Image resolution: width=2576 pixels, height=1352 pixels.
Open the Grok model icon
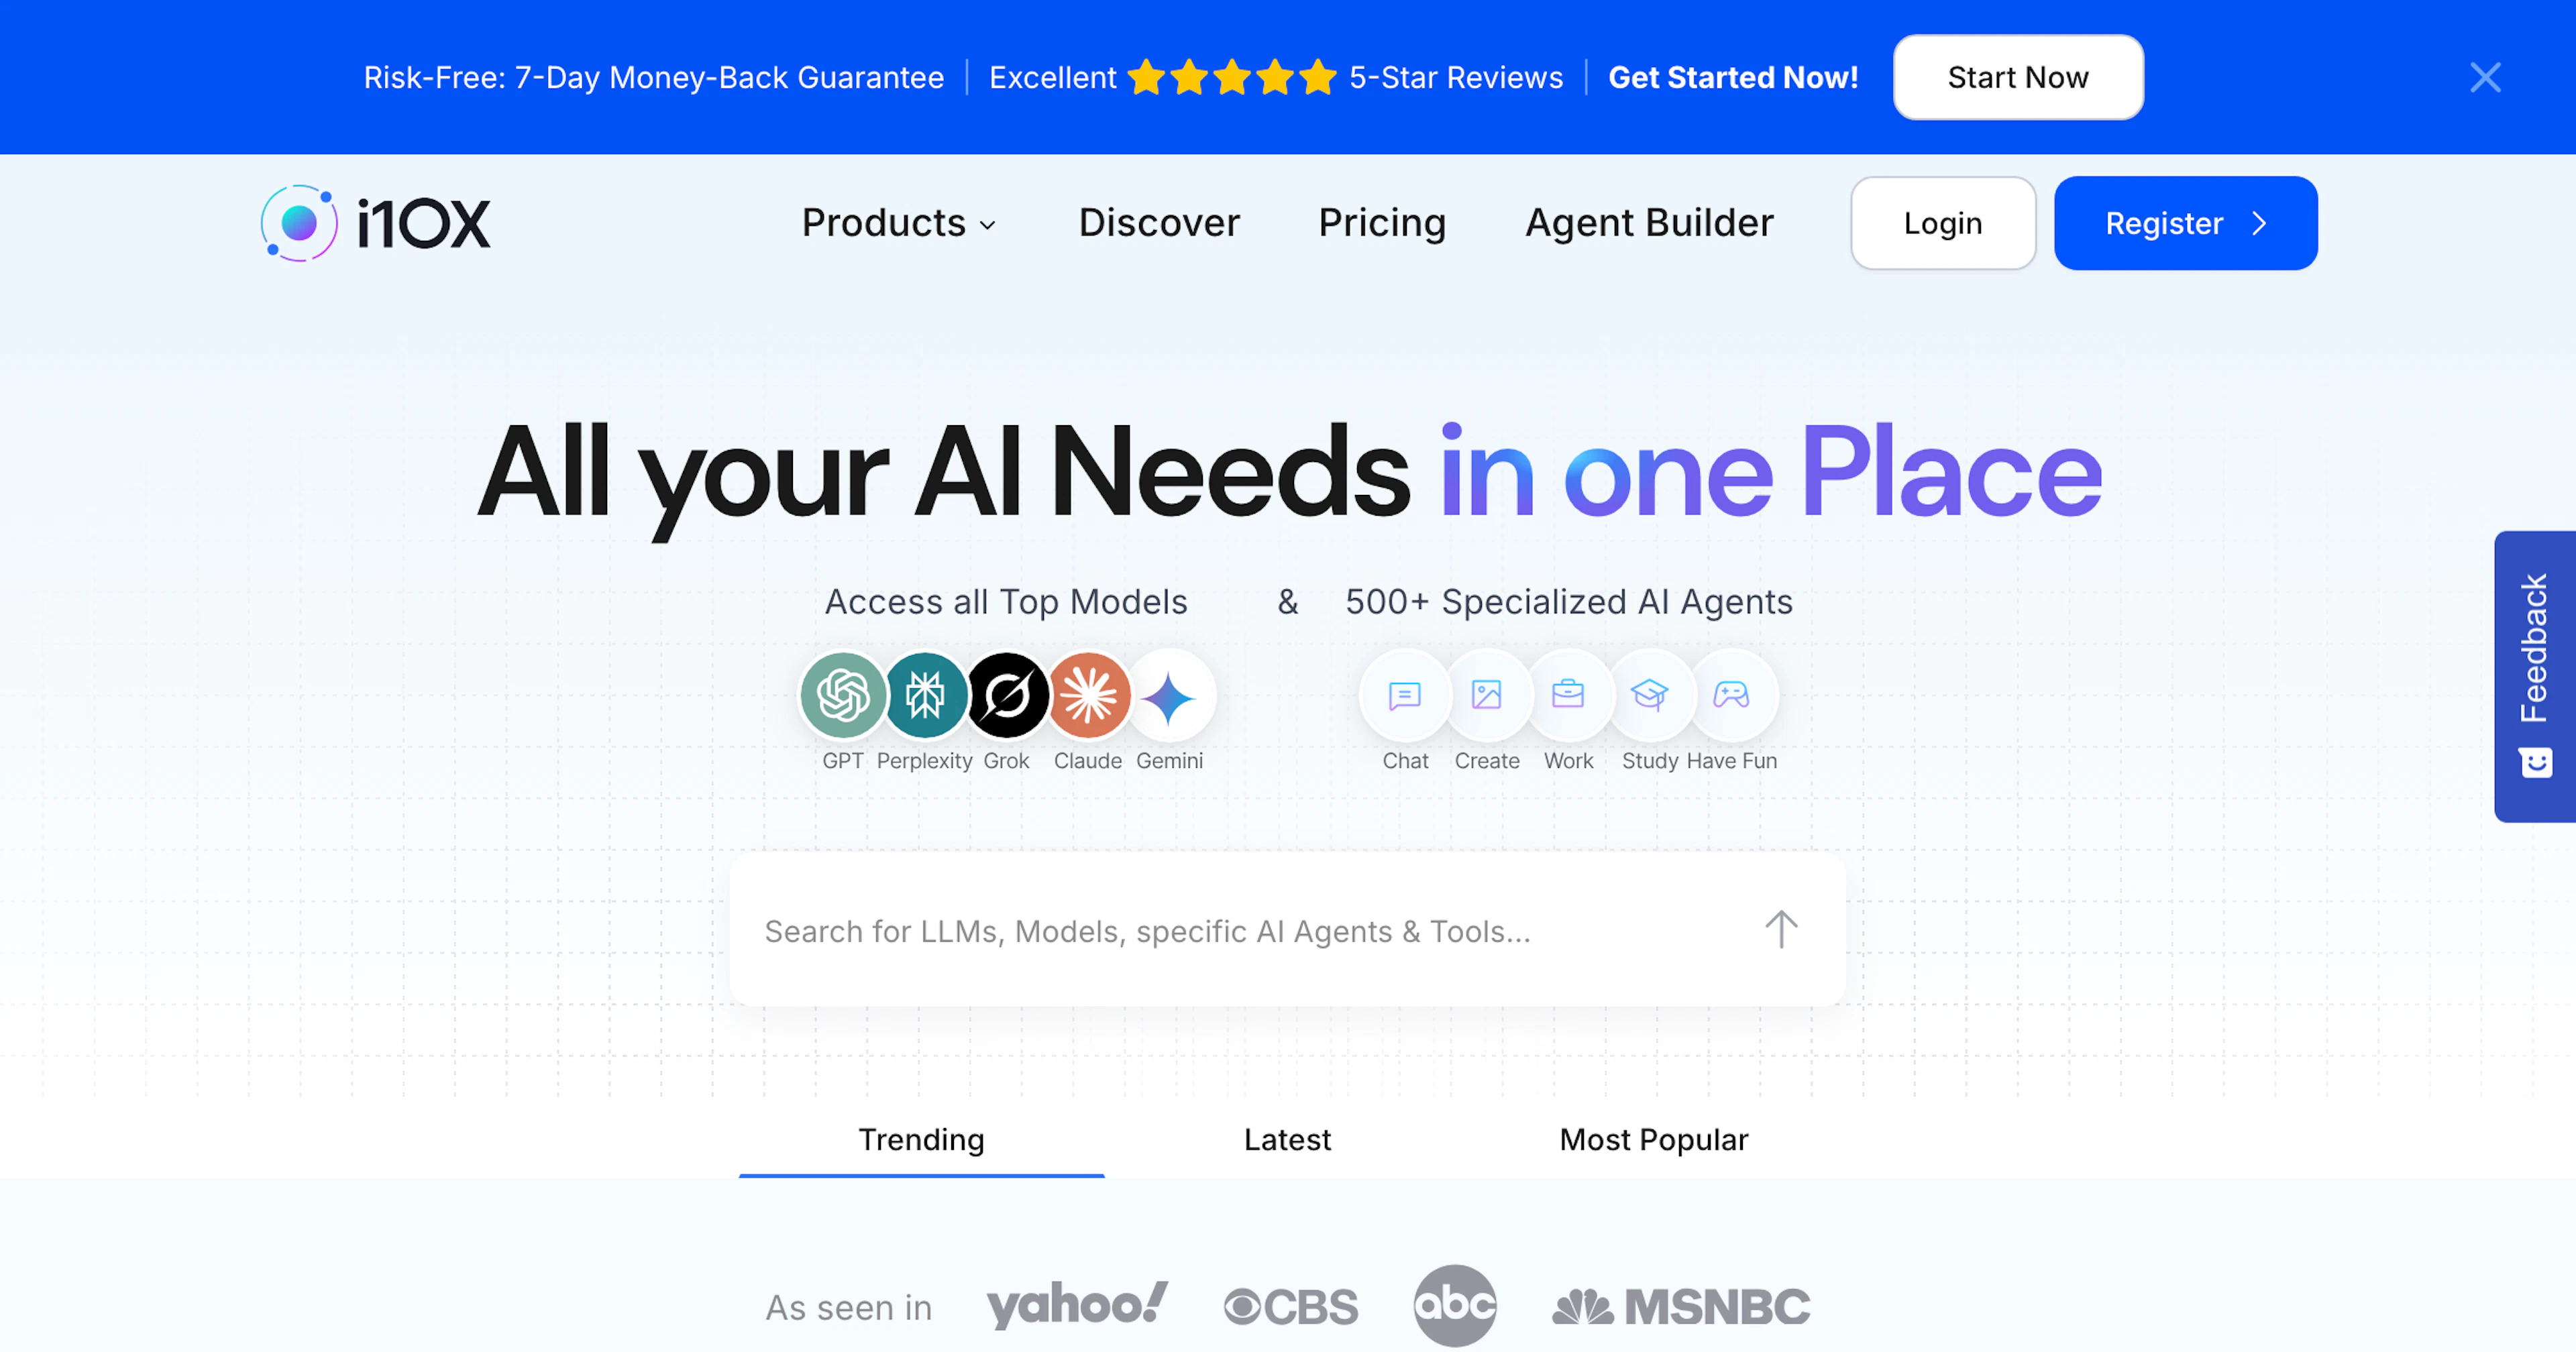click(x=1007, y=695)
